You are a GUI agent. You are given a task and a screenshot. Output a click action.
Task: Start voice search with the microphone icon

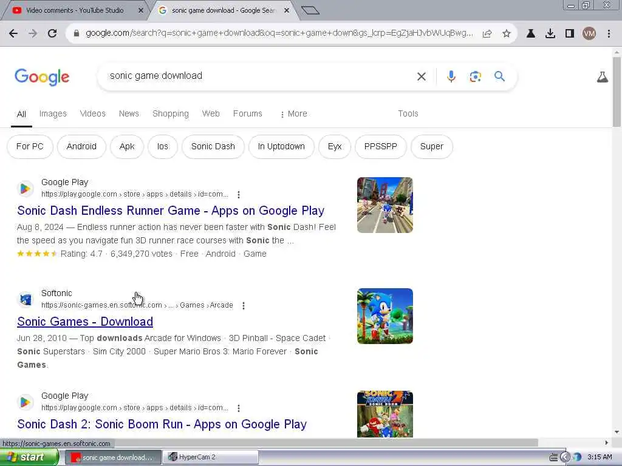coord(451,76)
